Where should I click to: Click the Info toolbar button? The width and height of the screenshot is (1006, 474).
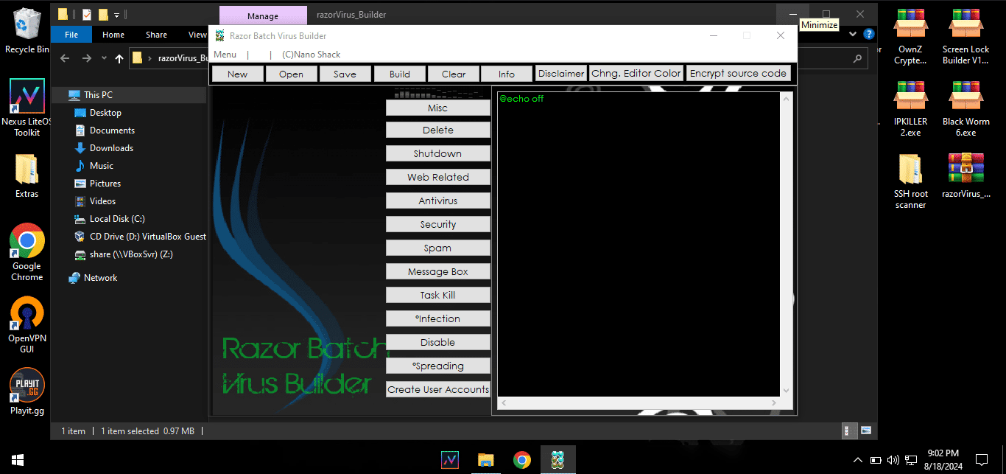coord(507,74)
